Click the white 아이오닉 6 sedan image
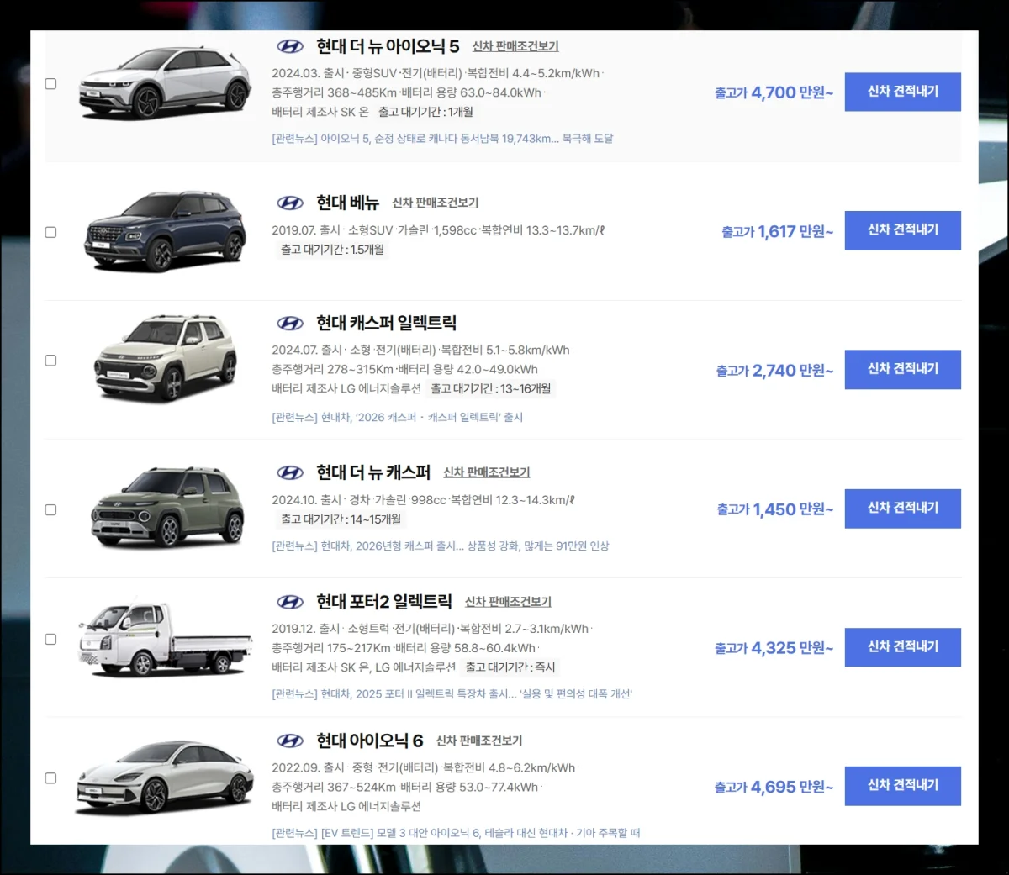Viewport: 1009px width, 875px height. click(165, 777)
